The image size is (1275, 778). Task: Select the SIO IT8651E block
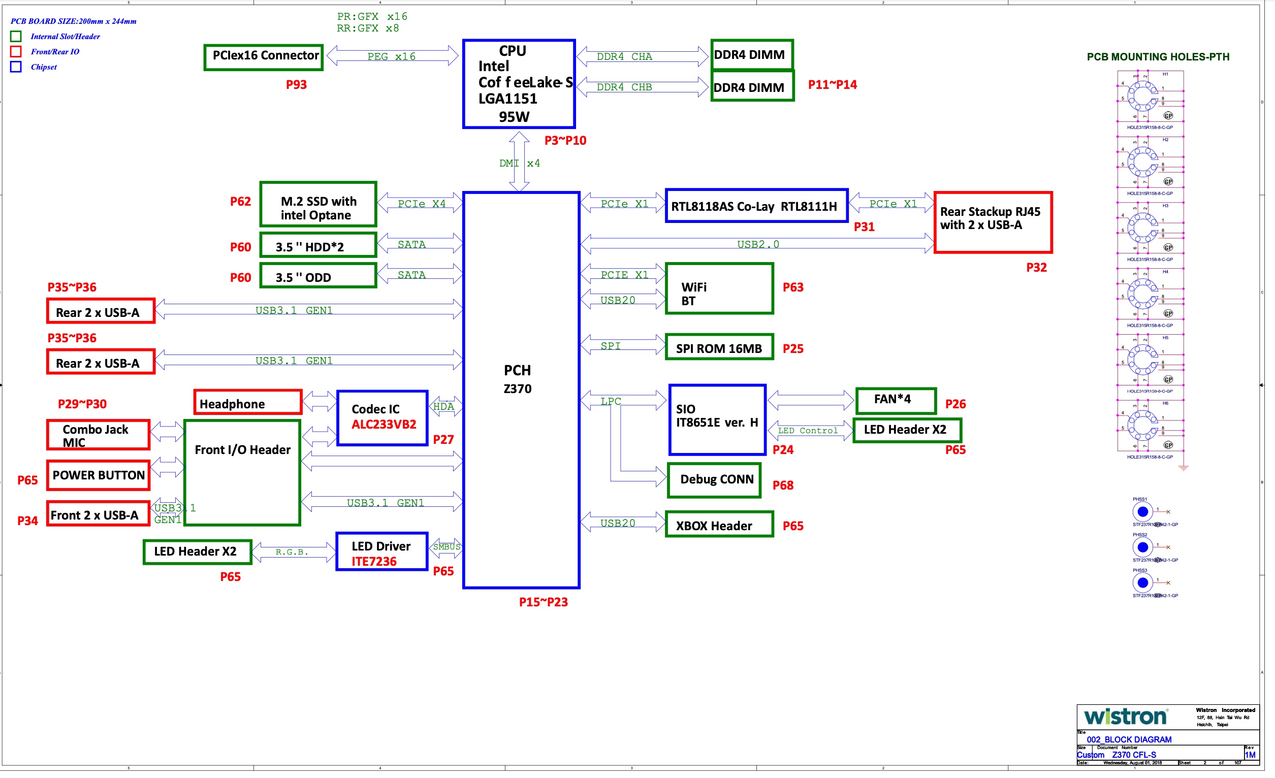click(717, 419)
